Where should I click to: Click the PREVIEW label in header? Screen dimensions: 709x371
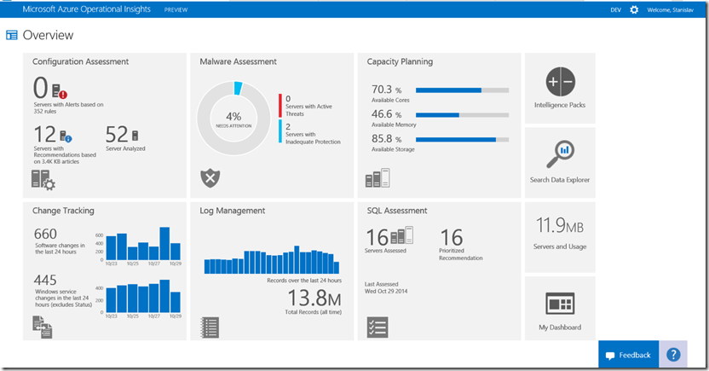[176, 9]
